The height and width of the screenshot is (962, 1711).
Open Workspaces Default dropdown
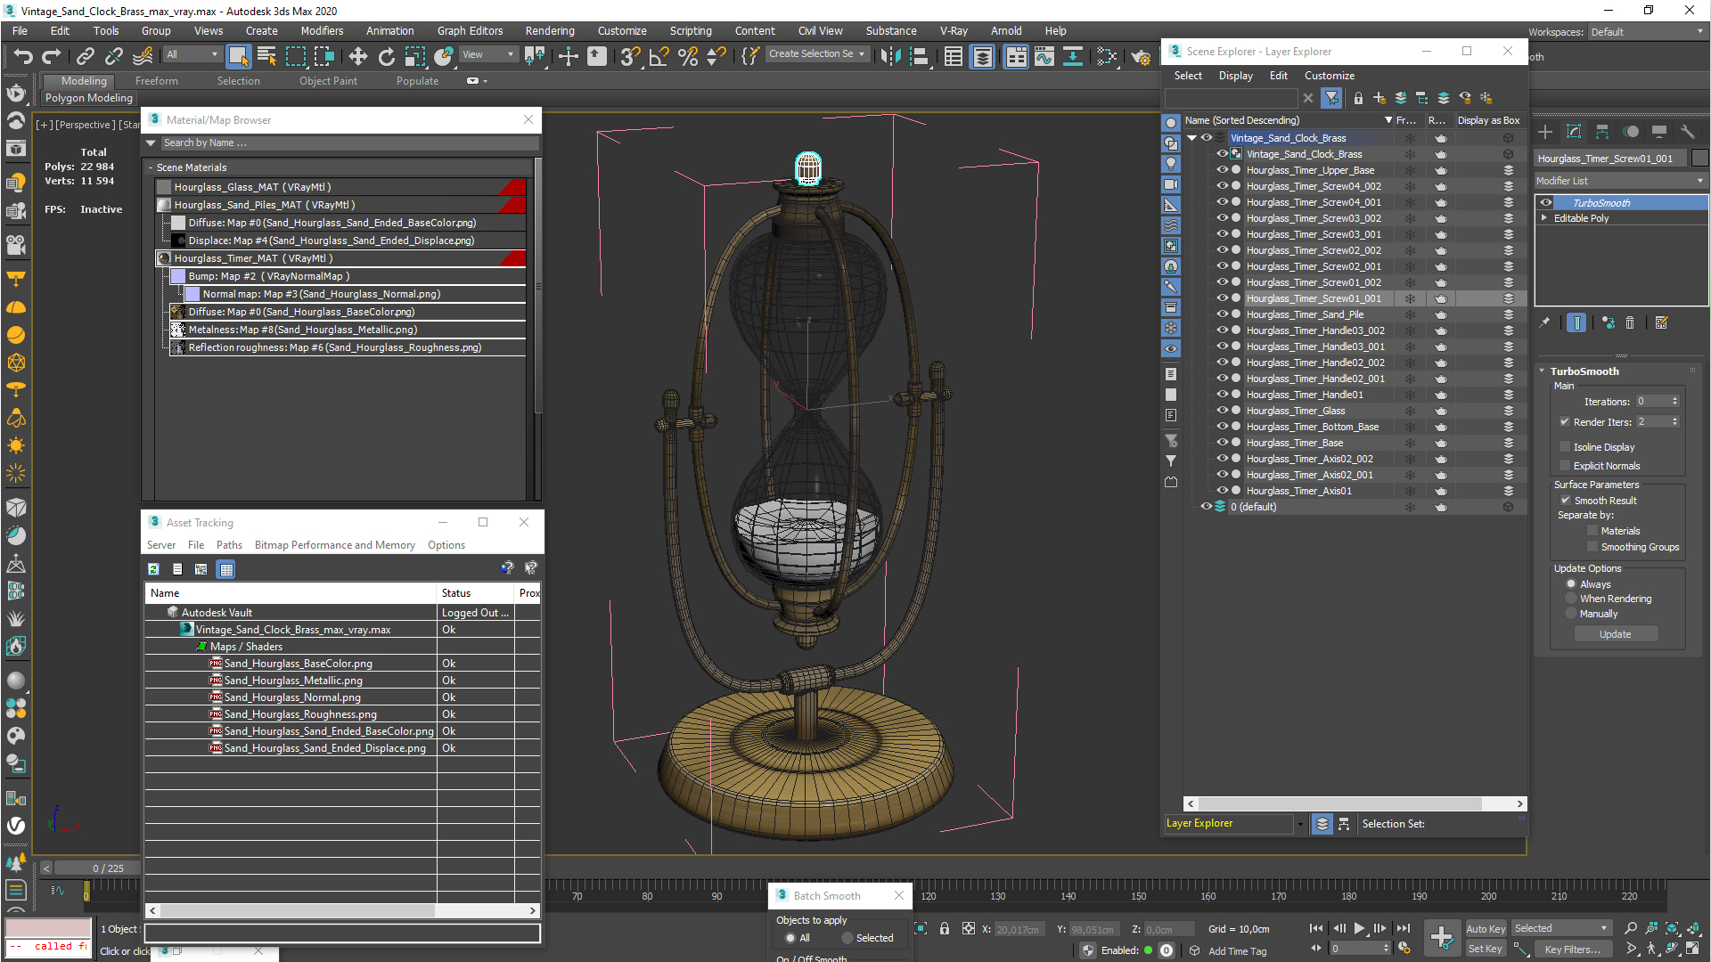tap(1647, 32)
